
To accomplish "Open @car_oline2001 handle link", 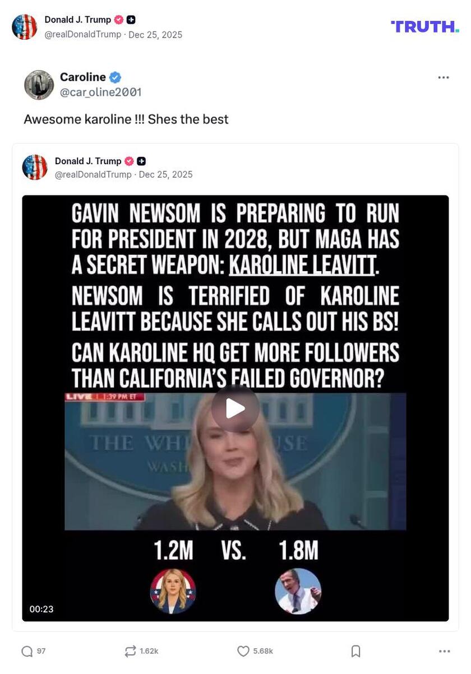I will (100, 92).
